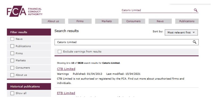Image resolution: width=213 pixels, height=100 pixels.
Task: Tick the News filter checkbox
Action: [x=12, y=39]
